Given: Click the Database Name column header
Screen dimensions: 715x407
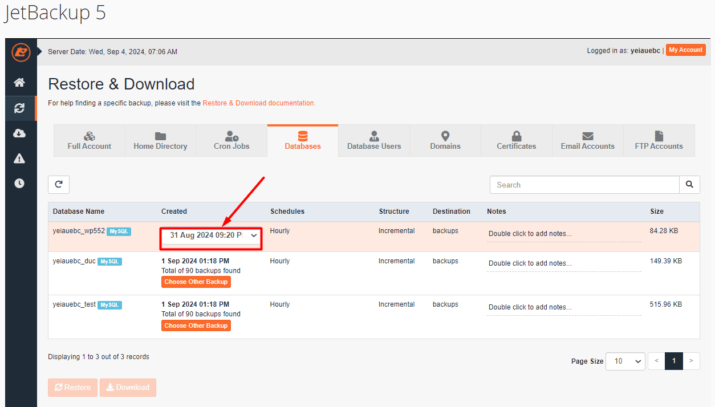Looking at the screenshot, I should coord(79,211).
